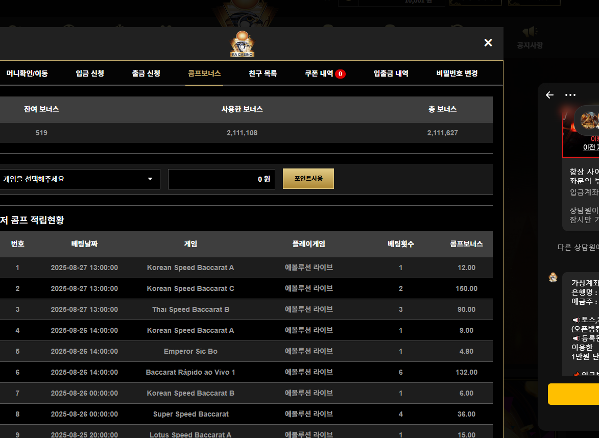Switch to the 입출금 내역 tab

pyautogui.click(x=391, y=74)
